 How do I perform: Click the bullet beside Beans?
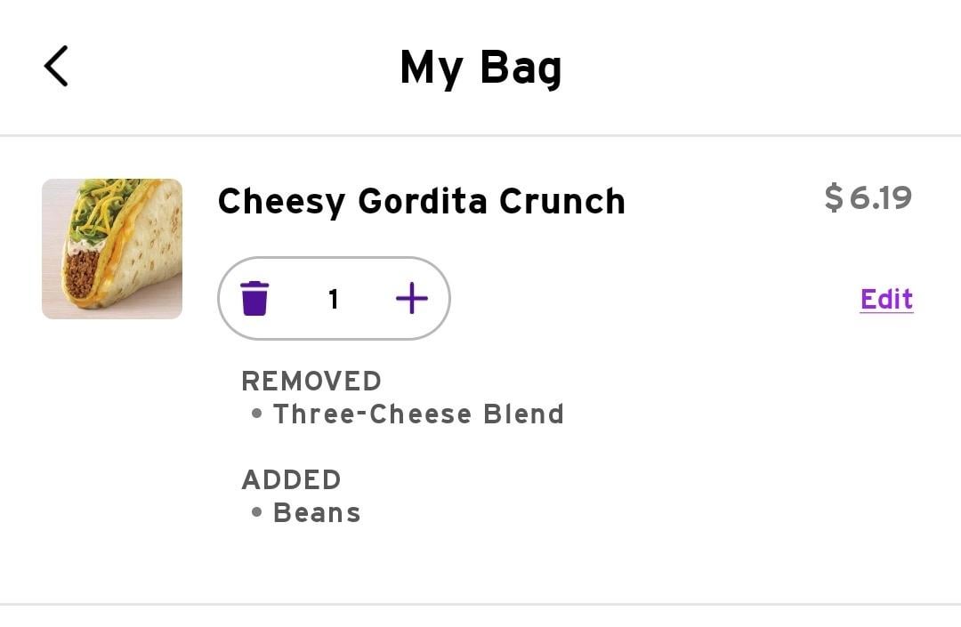coord(257,512)
